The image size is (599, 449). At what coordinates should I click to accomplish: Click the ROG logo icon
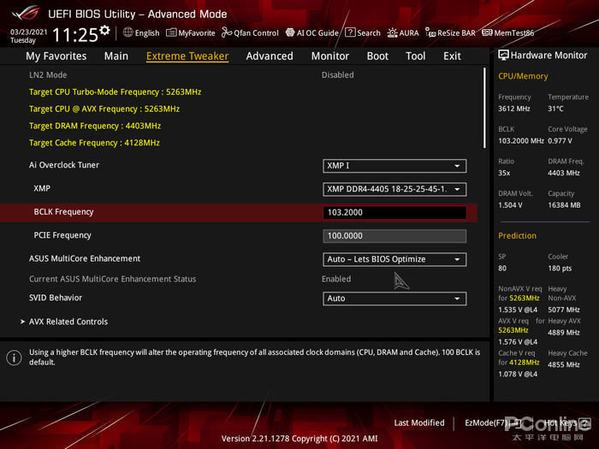point(26,14)
